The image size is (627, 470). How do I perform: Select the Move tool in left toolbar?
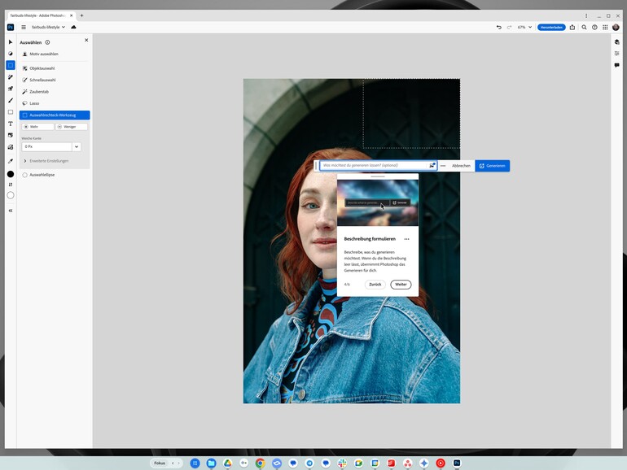[x=11, y=42]
